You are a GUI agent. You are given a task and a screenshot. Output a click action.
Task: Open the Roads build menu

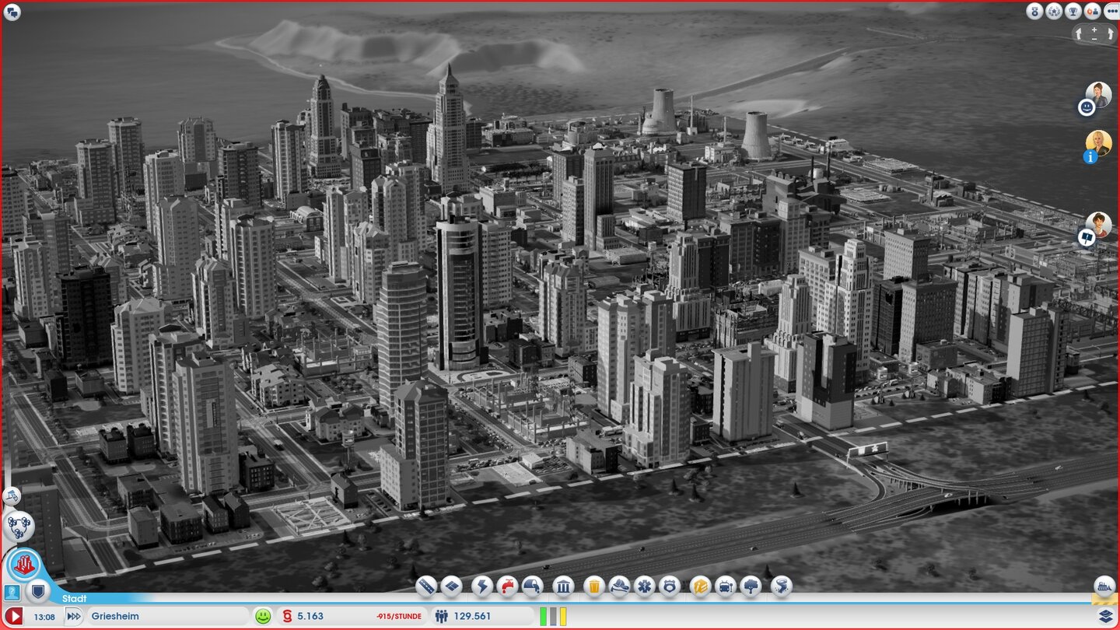pos(425,586)
